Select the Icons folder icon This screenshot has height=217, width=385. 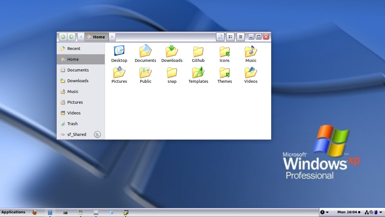pos(225,51)
